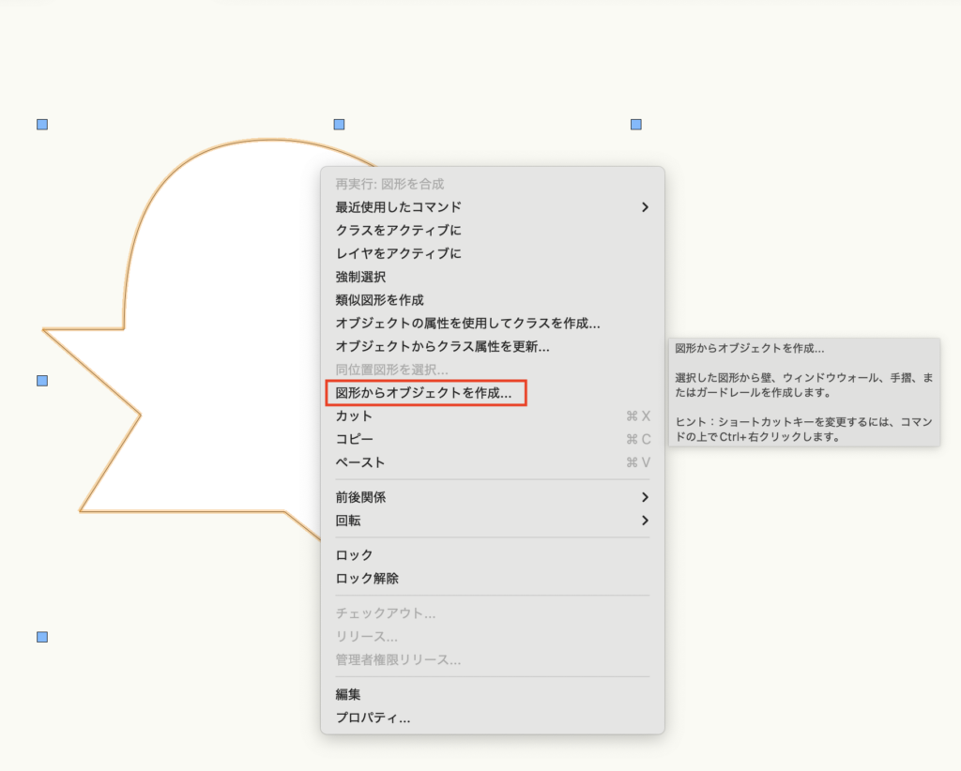Screen dimensions: 961x771
Task: Open プロパティ... from the context menu
Action: click(x=373, y=718)
